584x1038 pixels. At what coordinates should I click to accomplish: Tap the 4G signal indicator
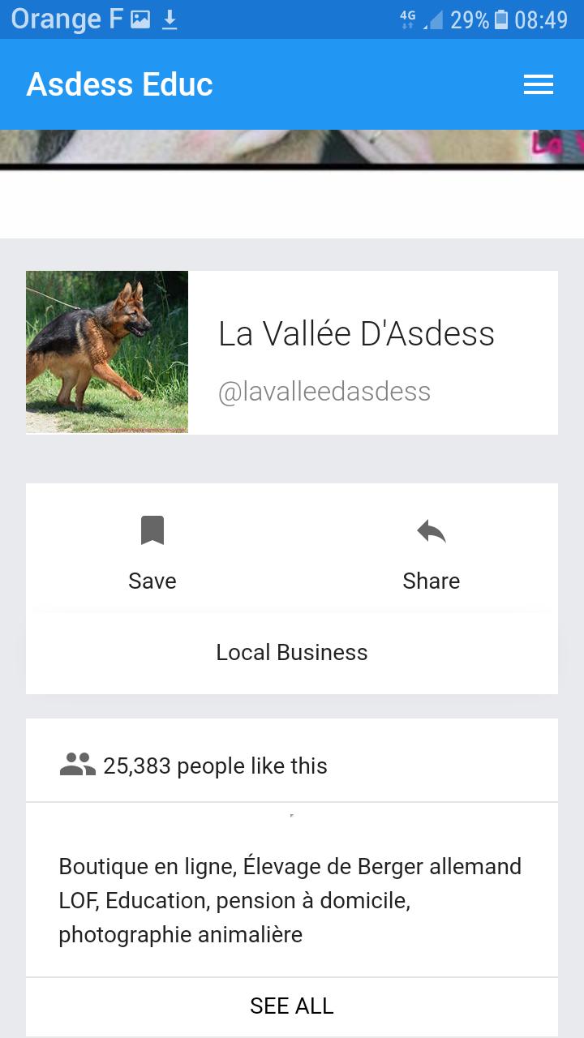point(407,19)
